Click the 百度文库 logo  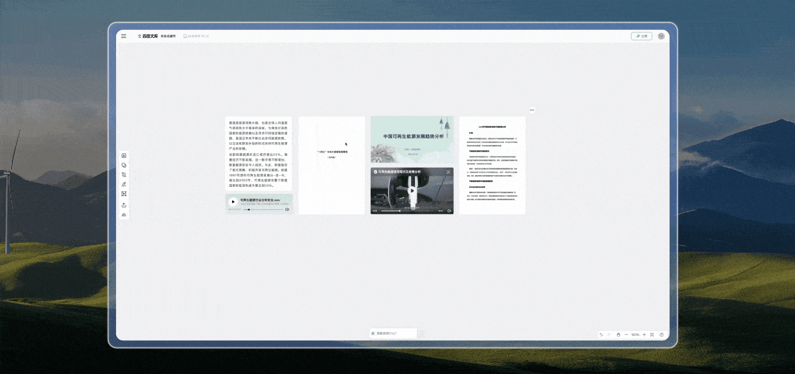[148, 36]
